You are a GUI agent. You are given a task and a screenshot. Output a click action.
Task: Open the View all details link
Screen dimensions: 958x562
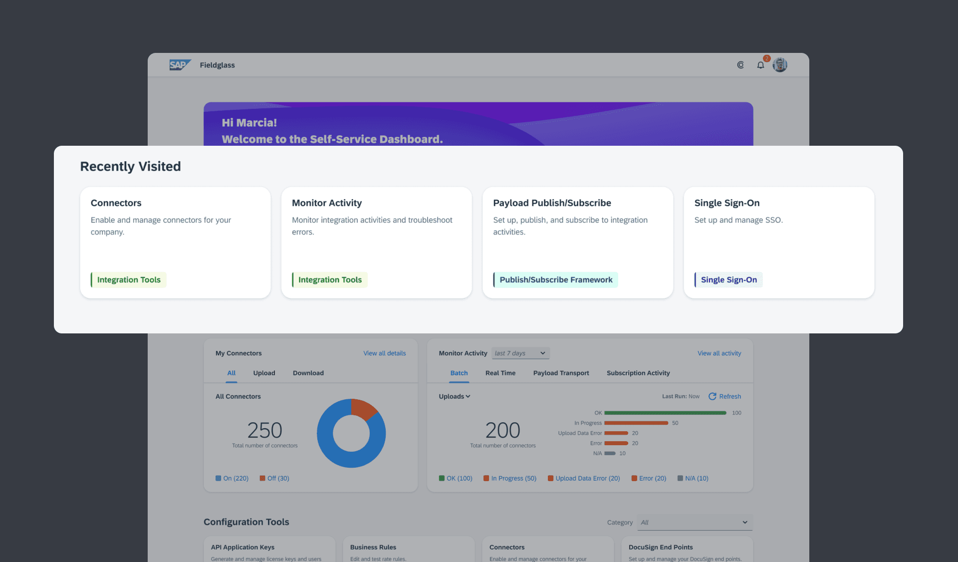[384, 353]
